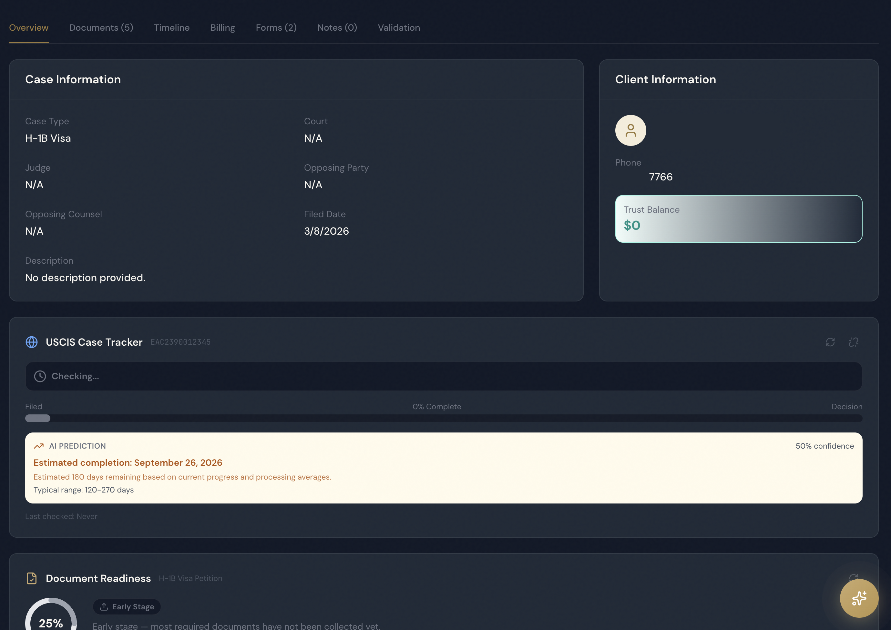Screen dimensions: 891x630
Task: Click the globe icon beside USCIS Case Tracker
Action: pyautogui.click(x=32, y=342)
